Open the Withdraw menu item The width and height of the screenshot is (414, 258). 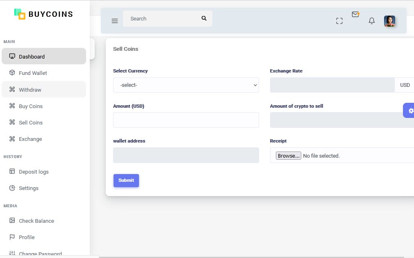[30, 90]
